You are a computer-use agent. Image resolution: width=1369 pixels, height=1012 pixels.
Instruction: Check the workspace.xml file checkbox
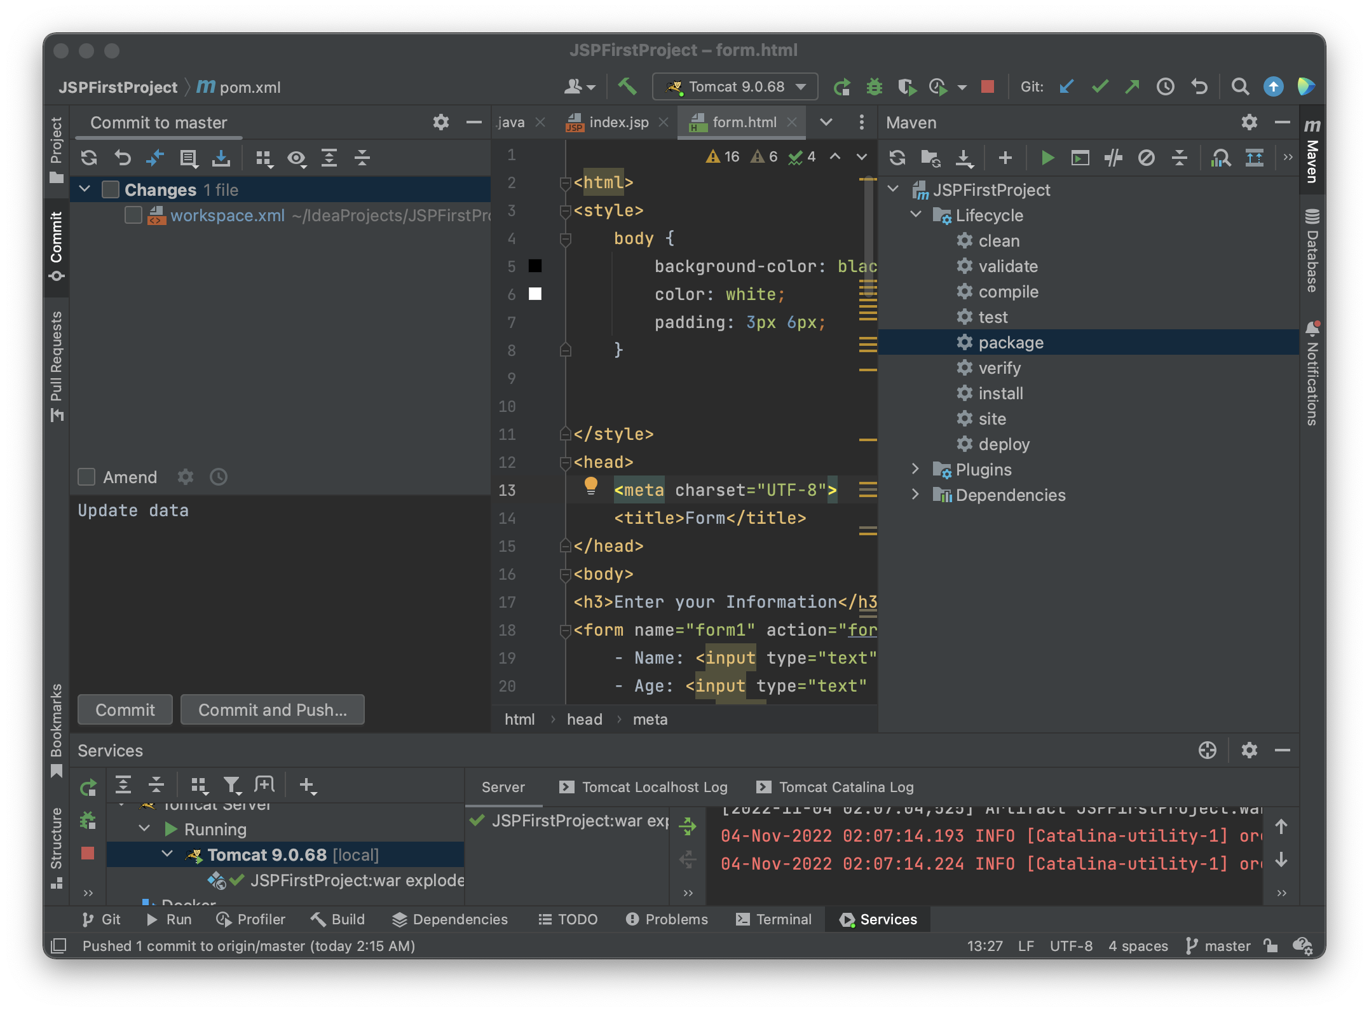click(133, 215)
